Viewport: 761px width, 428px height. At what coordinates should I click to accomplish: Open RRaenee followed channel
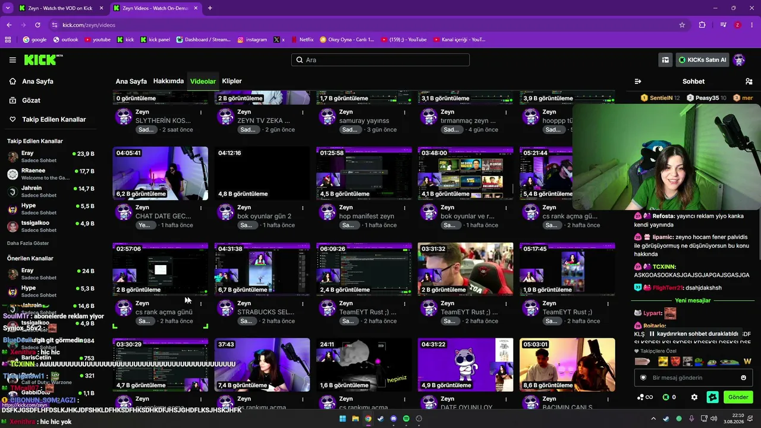tap(51, 174)
